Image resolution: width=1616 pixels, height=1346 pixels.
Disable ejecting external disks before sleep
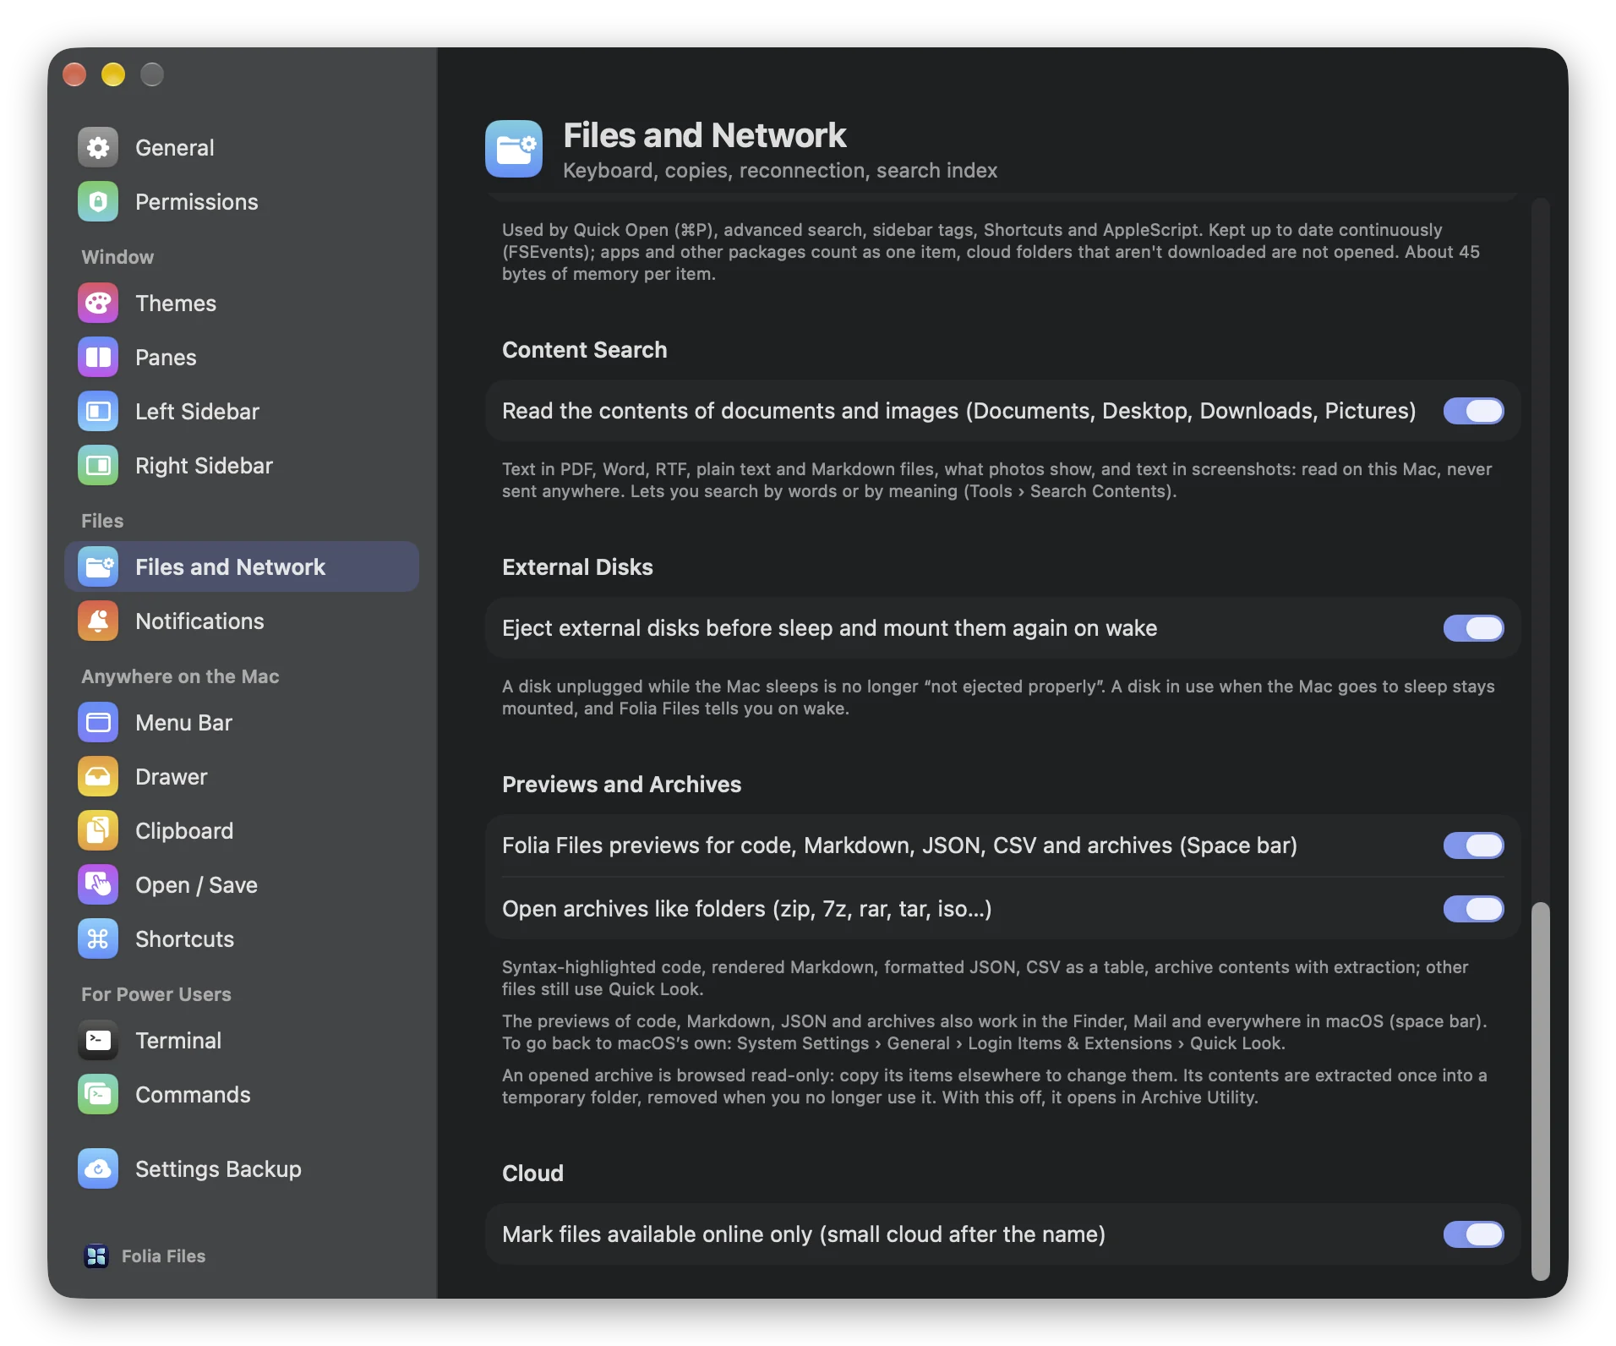coord(1473,628)
